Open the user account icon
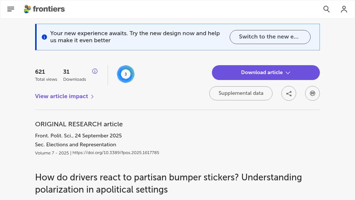This screenshot has height=200, width=355. tap(344, 9)
